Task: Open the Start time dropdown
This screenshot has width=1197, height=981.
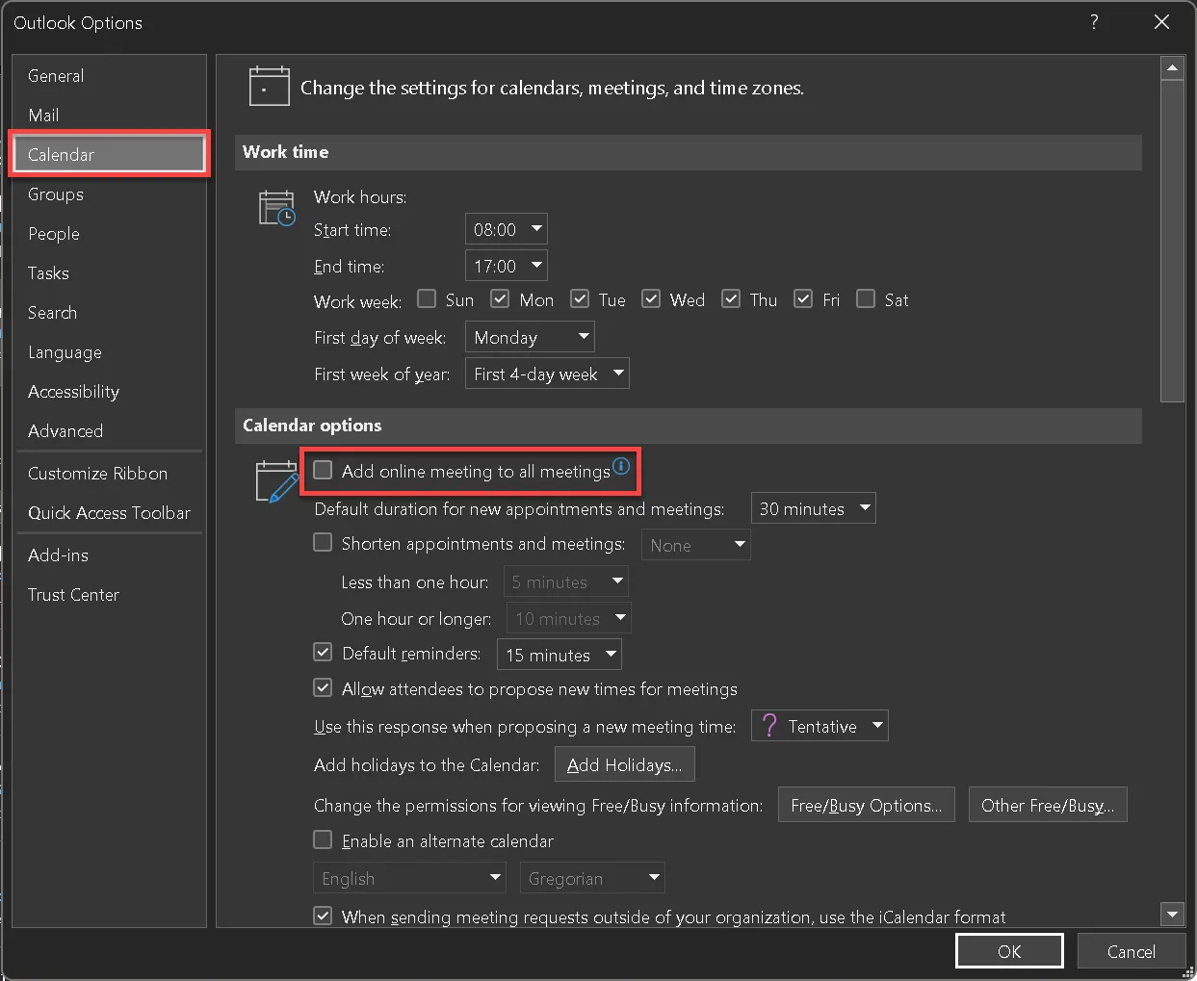Action: click(x=506, y=229)
